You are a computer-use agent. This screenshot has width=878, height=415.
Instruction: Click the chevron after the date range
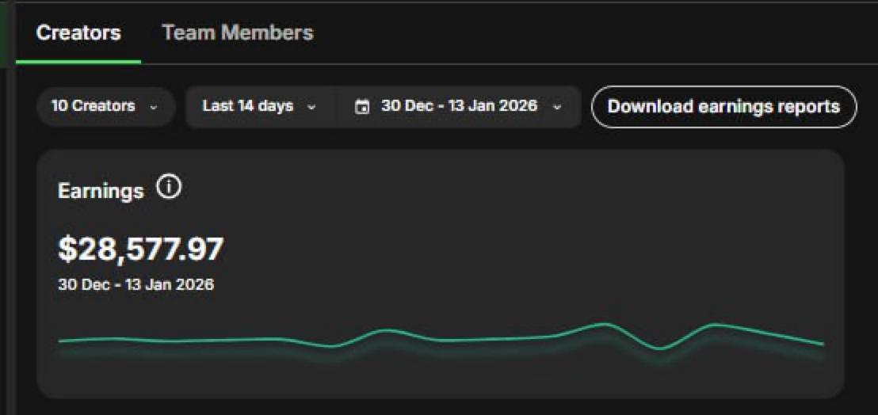tap(557, 107)
